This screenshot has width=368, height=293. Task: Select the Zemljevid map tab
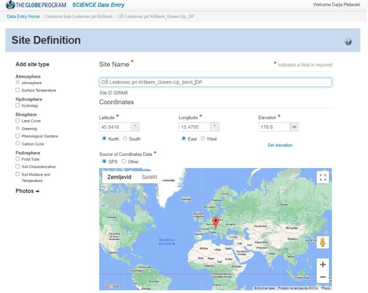click(119, 177)
